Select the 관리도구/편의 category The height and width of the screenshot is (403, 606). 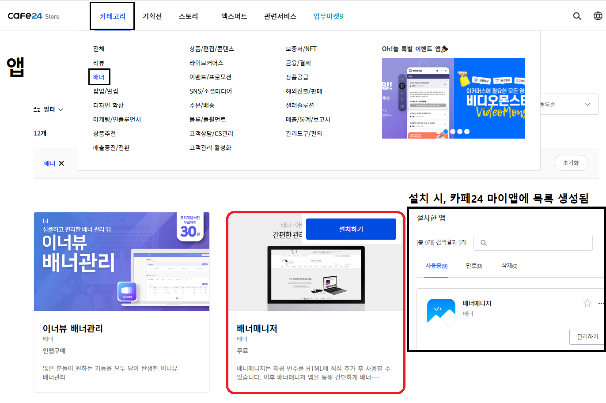point(304,133)
